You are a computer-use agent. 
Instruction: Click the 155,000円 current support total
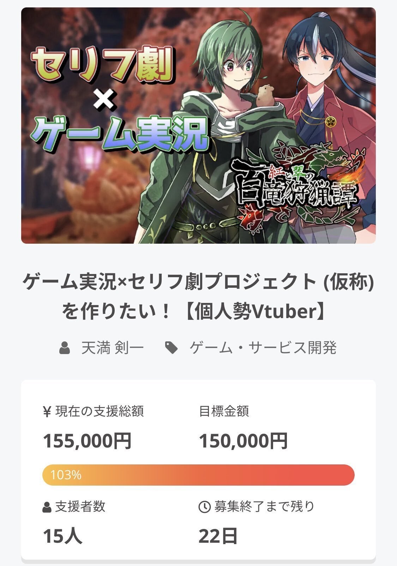point(87,441)
